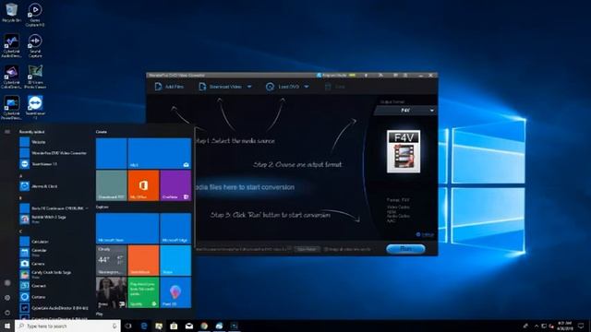This screenshot has width=591, height=332.
Task: Expand the Download Video dropdown arrow
Action: (249, 87)
